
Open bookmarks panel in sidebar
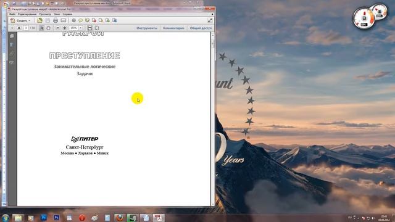click(12, 45)
